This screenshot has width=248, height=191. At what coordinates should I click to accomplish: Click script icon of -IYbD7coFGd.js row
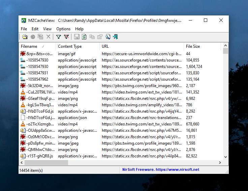point(23,111)
